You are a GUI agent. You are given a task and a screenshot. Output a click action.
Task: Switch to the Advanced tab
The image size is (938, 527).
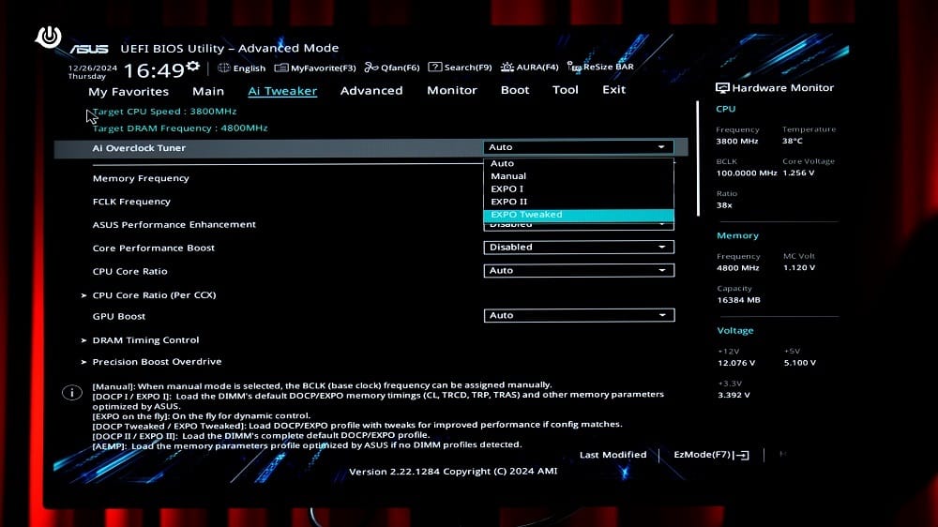[371, 91]
